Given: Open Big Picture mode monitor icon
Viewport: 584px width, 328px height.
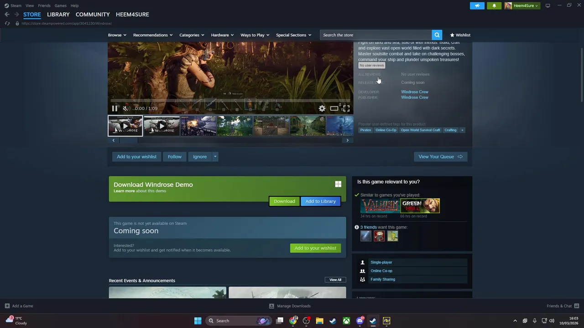Looking at the screenshot, I should 548,5.
